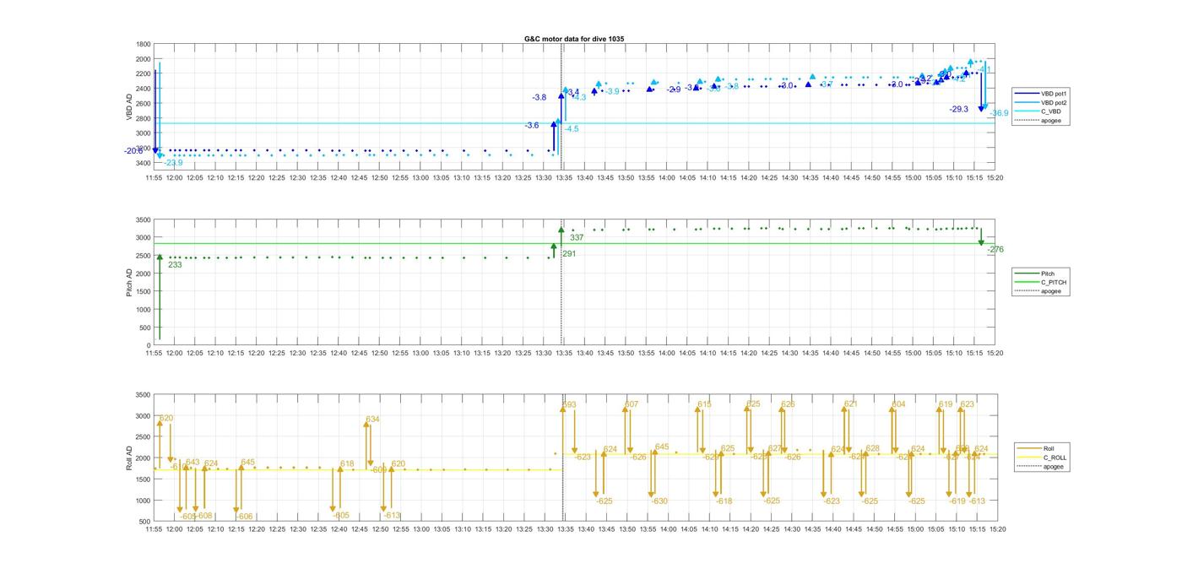Click the '1800' tick on the VBD axis

(144, 45)
